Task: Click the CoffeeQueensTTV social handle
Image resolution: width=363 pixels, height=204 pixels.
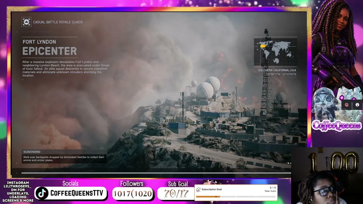Action: [x=77, y=193]
